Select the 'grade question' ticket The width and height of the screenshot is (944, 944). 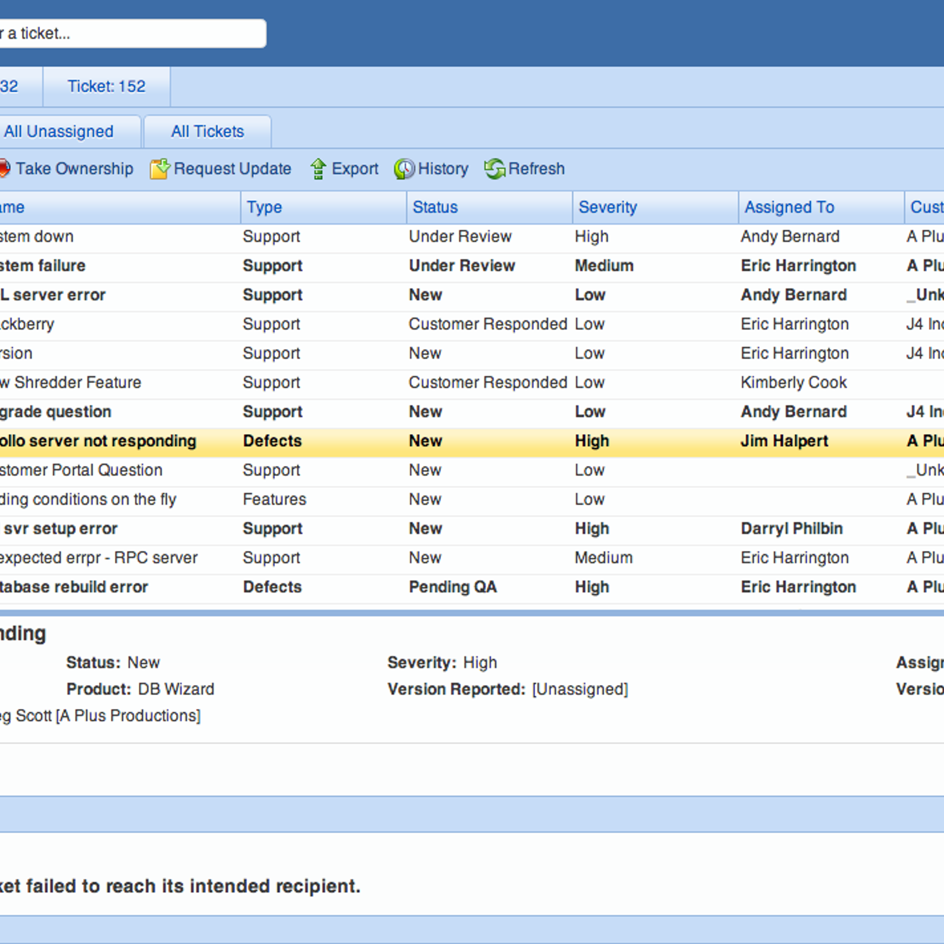click(x=55, y=412)
